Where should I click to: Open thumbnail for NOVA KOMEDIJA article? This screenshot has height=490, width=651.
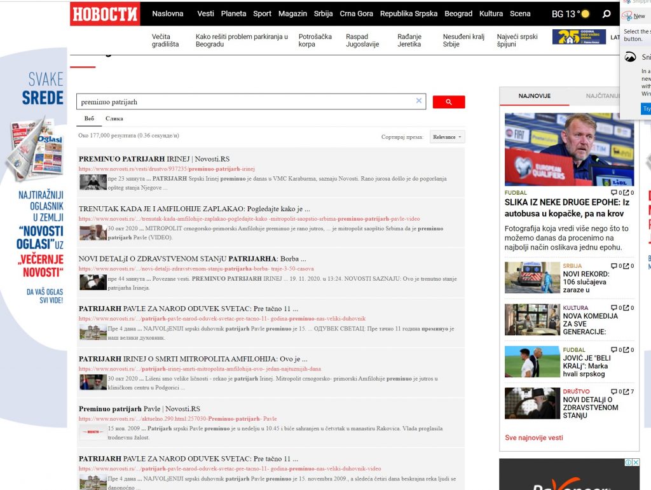click(532, 319)
